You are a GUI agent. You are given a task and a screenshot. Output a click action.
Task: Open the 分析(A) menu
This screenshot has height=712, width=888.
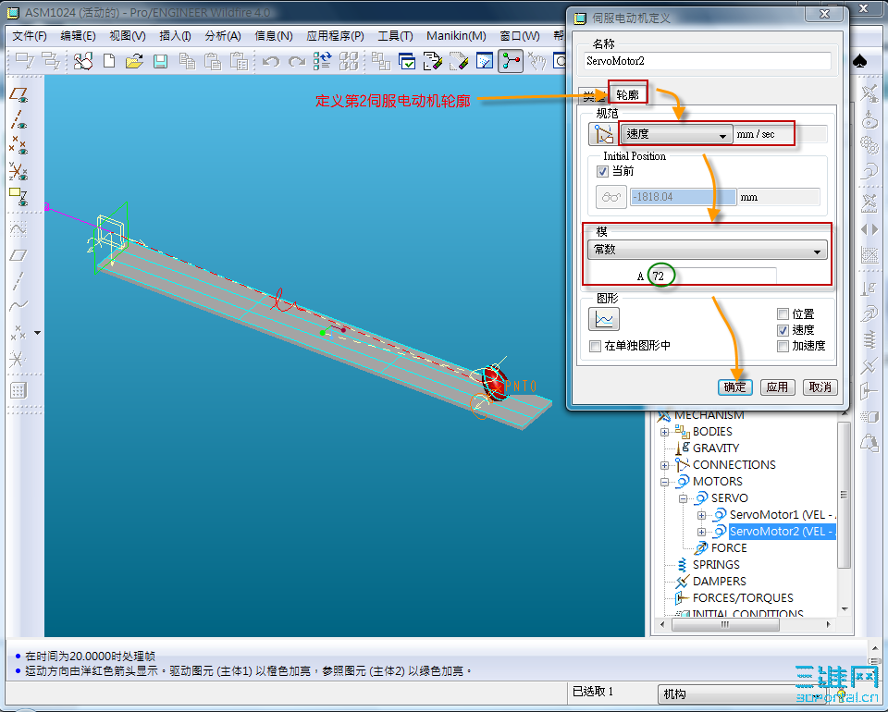point(223,36)
